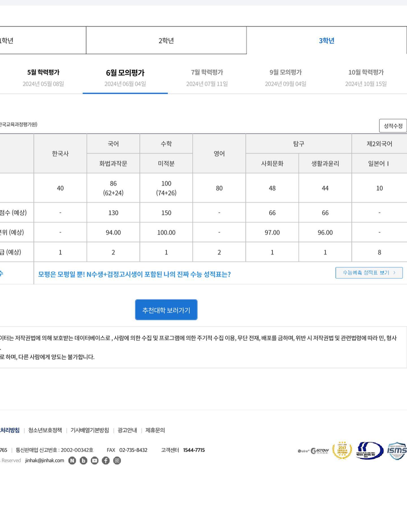Click the blue 모평은 모평일 뿐 banner text

[x=135, y=274]
